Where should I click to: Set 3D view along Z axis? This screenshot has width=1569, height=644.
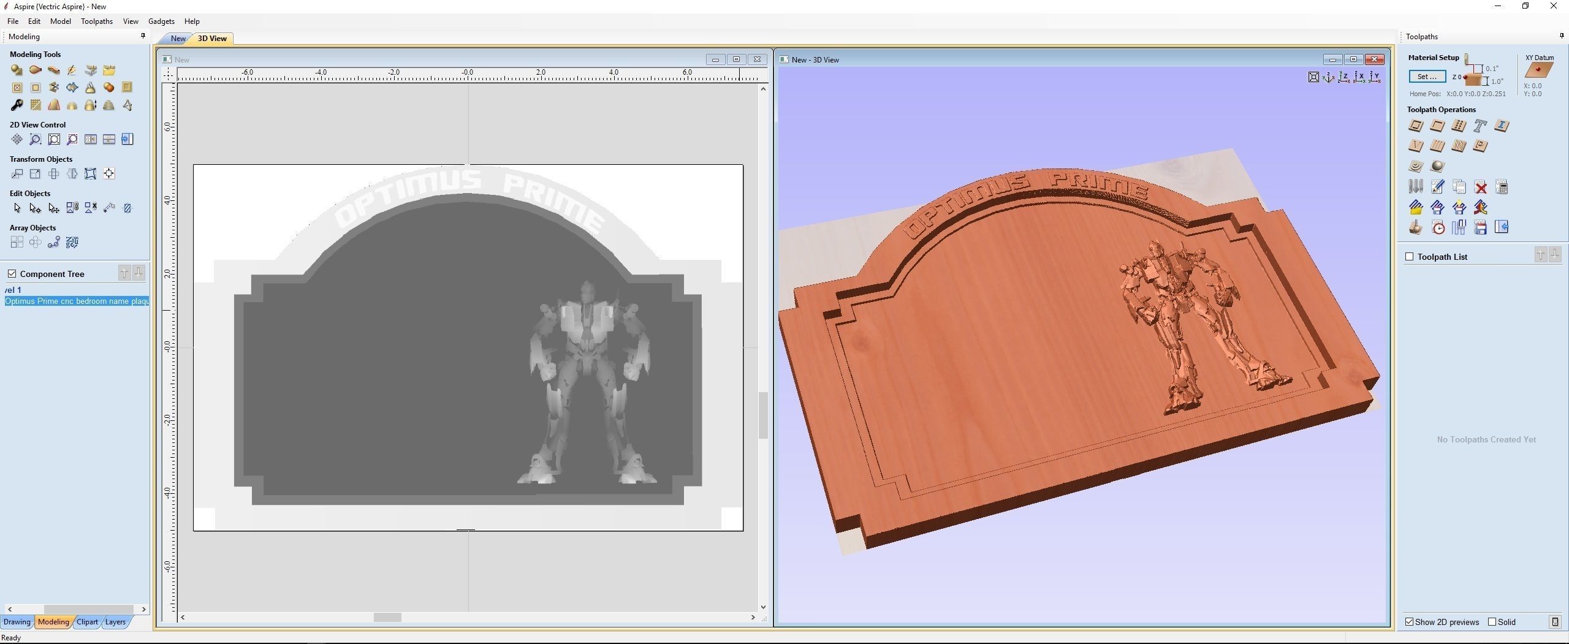[x=1344, y=77]
